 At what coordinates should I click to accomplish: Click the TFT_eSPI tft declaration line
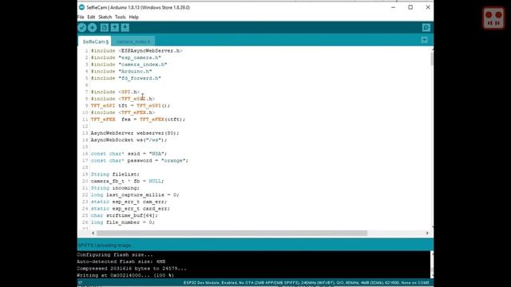coord(130,105)
